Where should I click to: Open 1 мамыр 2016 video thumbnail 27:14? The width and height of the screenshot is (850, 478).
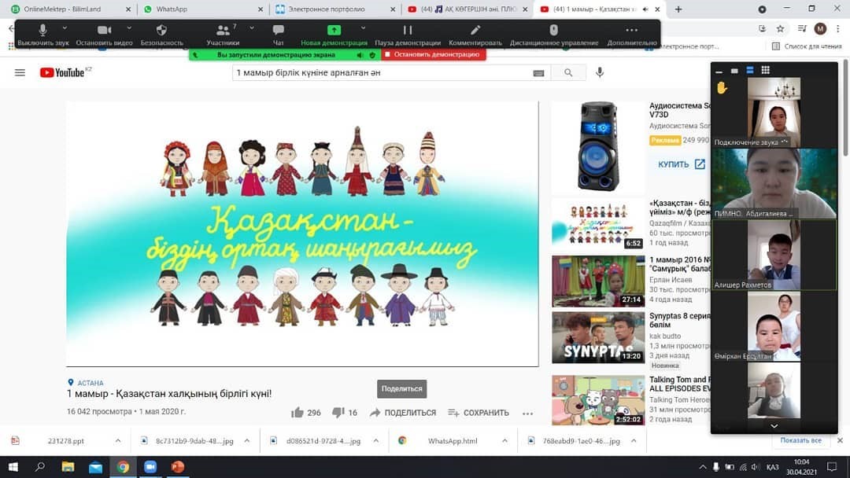click(x=598, y=281)
